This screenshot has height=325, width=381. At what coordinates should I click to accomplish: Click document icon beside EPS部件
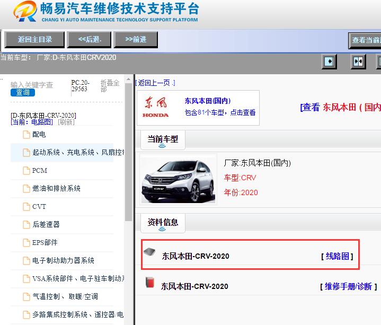(x=26, y=243)
